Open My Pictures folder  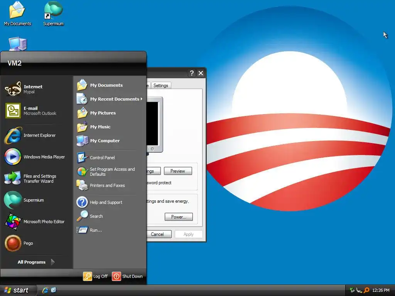tap(110, 113)
